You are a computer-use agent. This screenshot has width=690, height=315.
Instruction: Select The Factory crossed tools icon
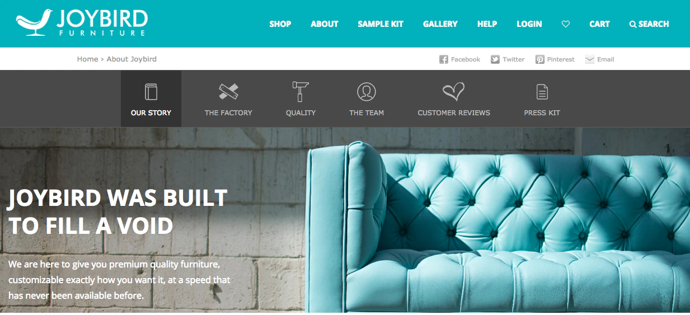pyautogui.click(x=228, y=92)
